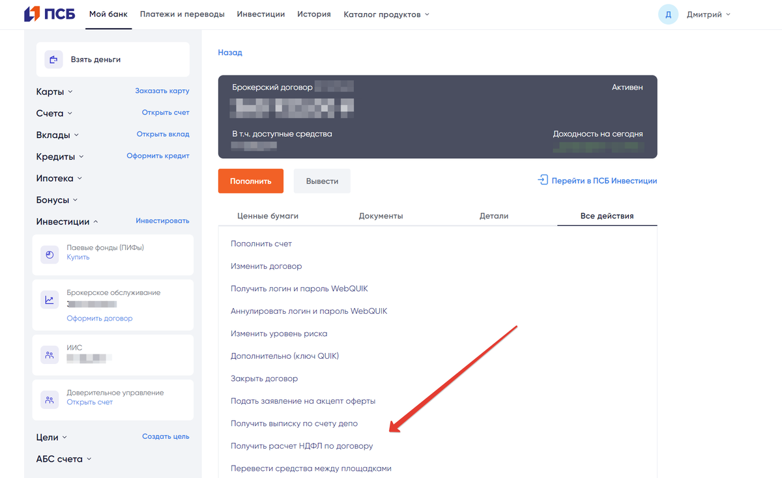
Task: Expand the Ипотека section
Action: (59, 178)
